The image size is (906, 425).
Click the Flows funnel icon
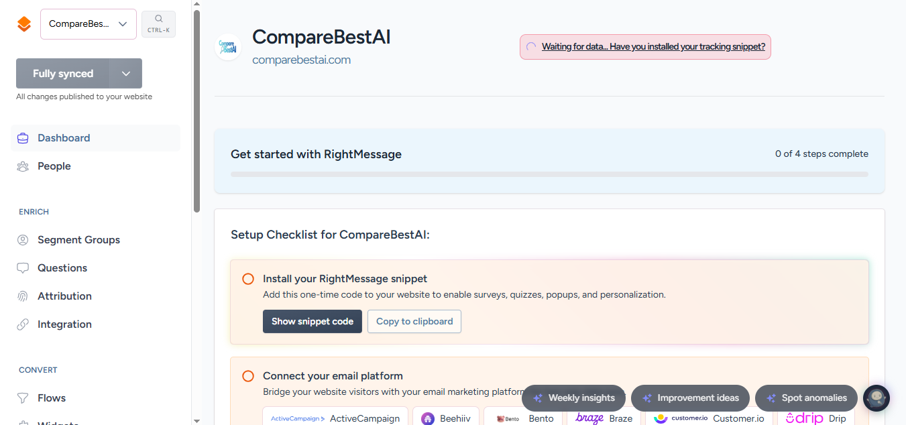23,398
